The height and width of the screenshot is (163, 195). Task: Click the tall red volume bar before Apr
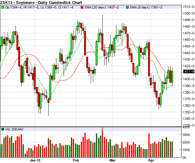tap(149, 145)
